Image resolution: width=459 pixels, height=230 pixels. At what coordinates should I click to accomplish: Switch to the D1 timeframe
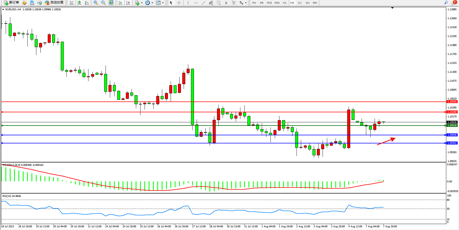click(x=300, y=3)
